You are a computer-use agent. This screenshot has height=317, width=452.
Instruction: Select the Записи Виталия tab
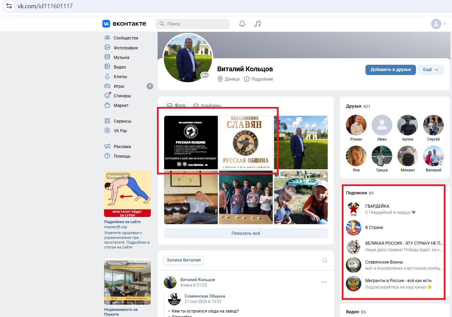click(184, 260)
